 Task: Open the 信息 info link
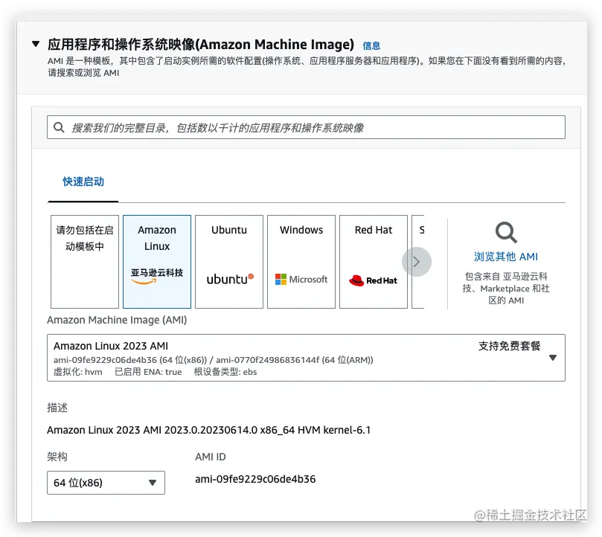pyautogui.click(x=371, y=46)
